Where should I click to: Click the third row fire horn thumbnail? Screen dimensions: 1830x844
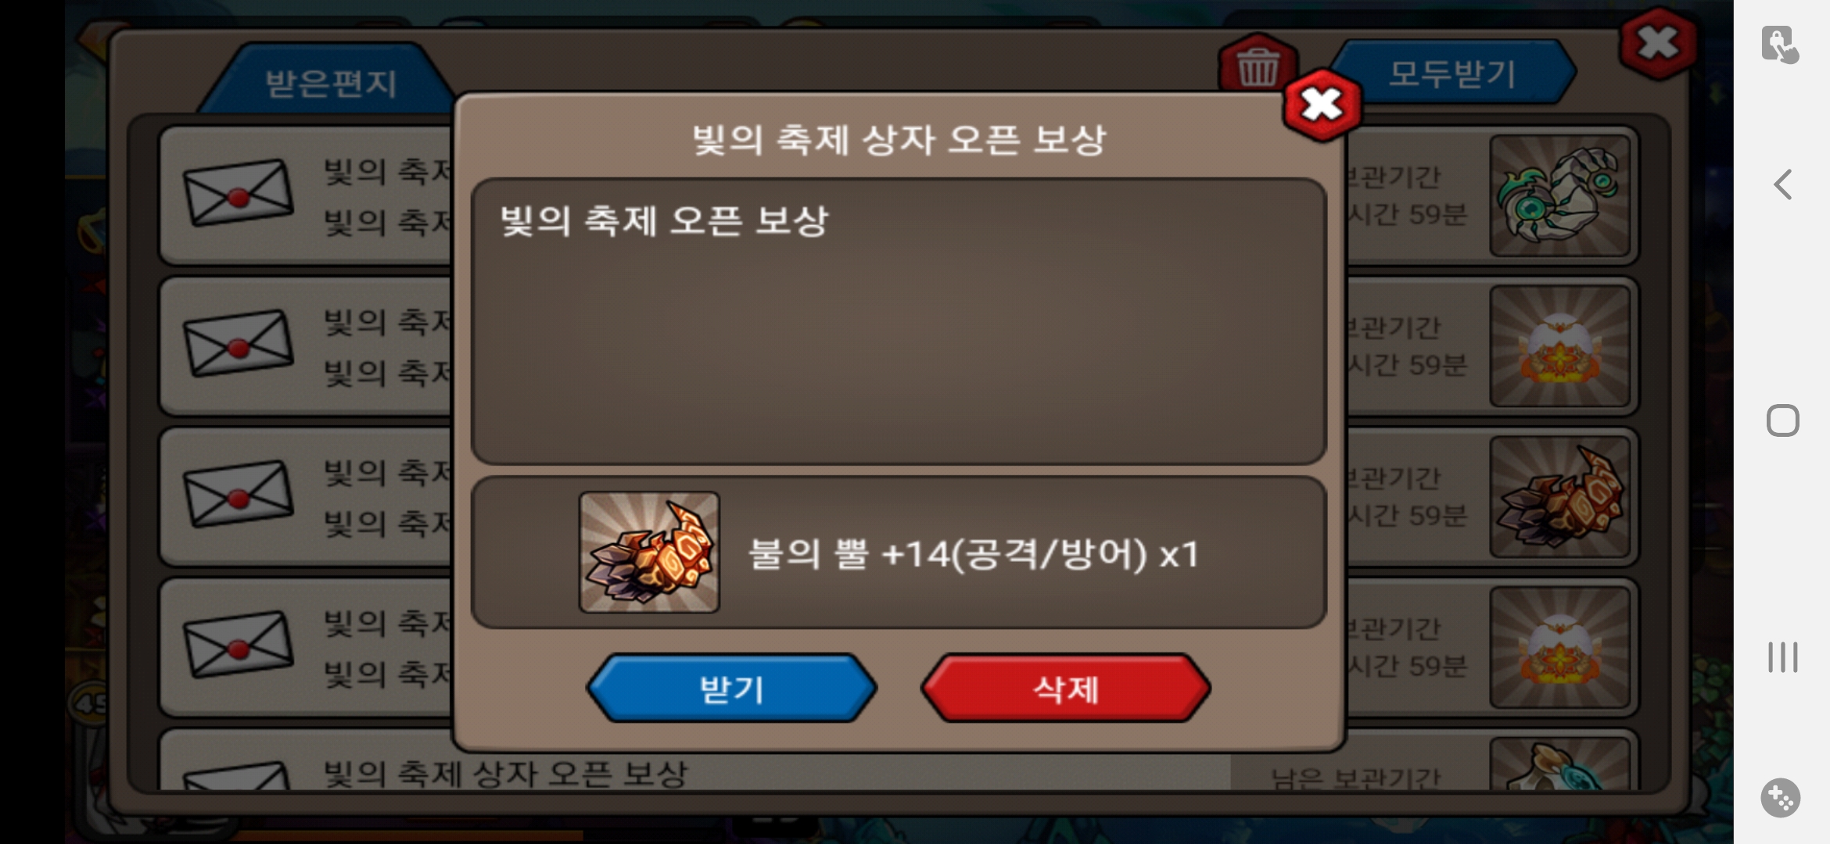pyautogui.click(x=1559, y=497)
